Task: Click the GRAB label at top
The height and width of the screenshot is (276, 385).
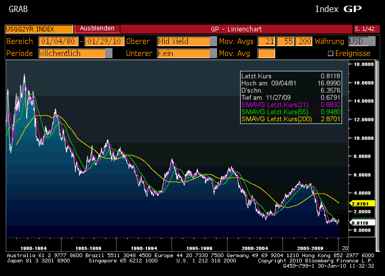Action: pos(18,9)
